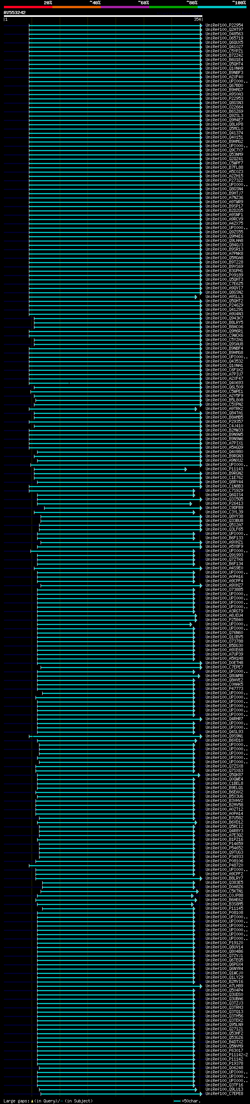Select UniRef100_Q41374 label
The height and width of the screenshot is (1104, 250).
tap(224, 133)
